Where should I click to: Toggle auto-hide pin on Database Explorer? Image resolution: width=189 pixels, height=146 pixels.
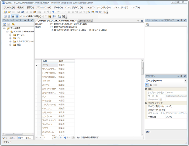click(x=28, y=20)
